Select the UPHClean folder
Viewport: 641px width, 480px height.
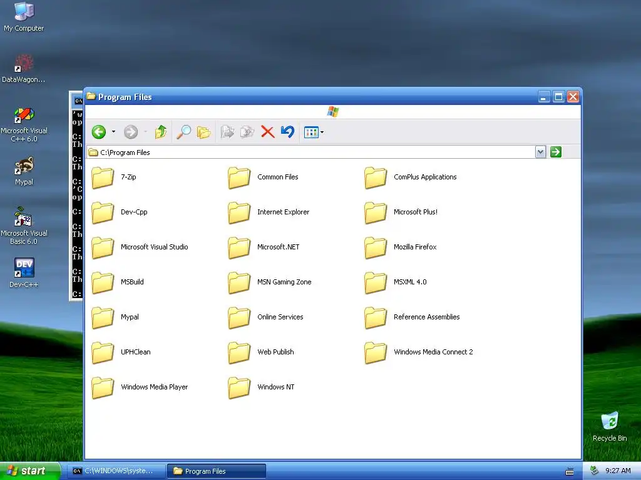pos(121,352)
